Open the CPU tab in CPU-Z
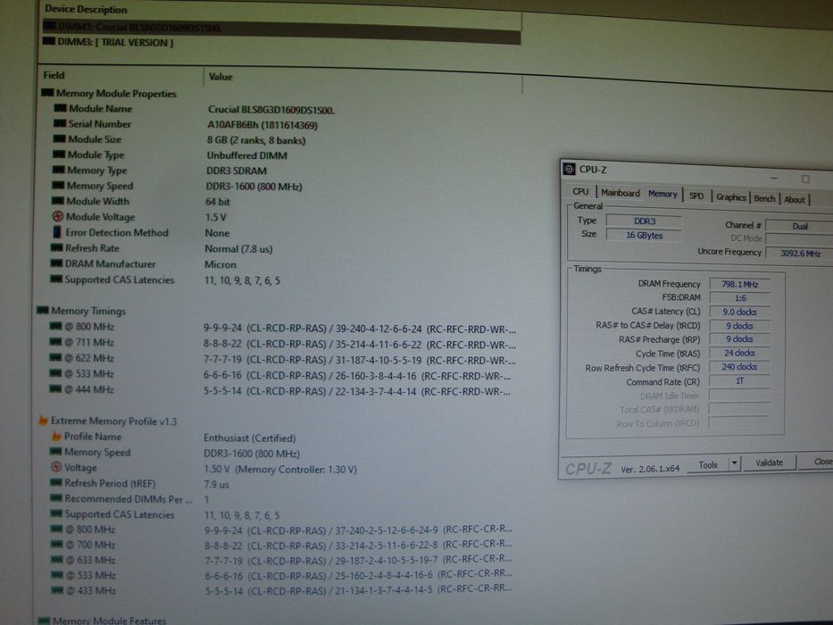Viewport: 833px width, 625px height. (x=580, y=191)
